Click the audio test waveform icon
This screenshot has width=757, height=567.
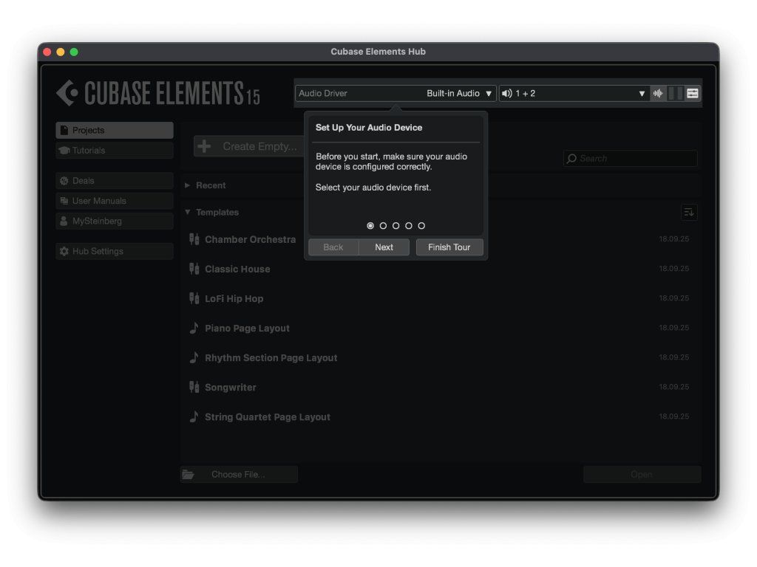[x=658, y=94]
